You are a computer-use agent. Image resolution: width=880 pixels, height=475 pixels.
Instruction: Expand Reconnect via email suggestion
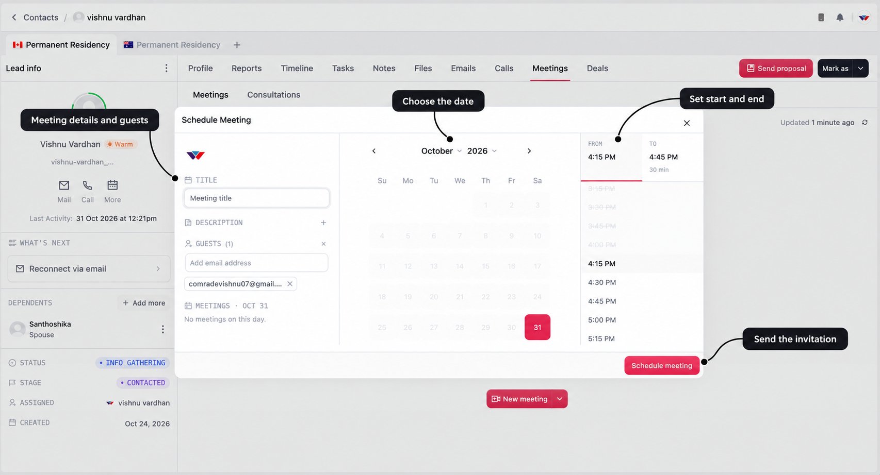[x=89, y=269]
